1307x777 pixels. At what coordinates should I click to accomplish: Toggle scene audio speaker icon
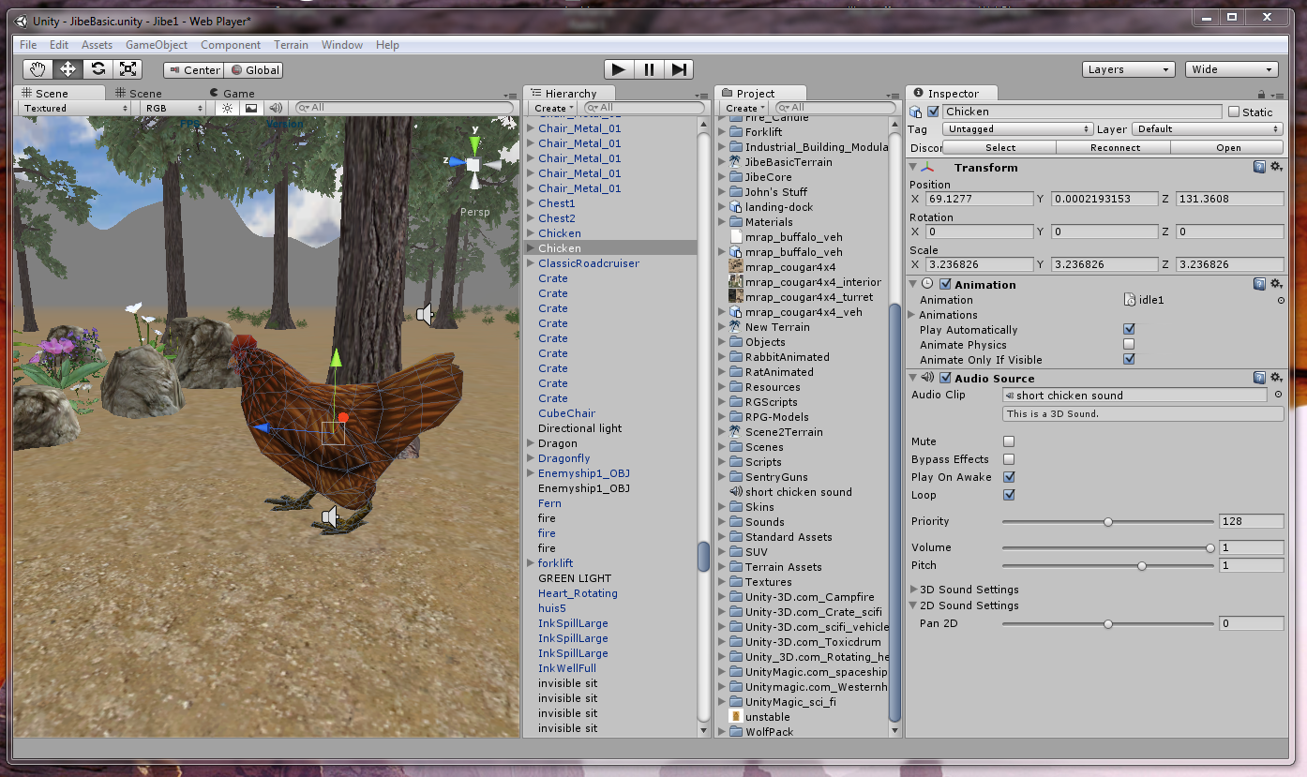[x=276, y=108]
